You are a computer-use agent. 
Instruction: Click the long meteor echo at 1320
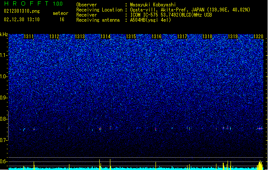coord(260,128)
